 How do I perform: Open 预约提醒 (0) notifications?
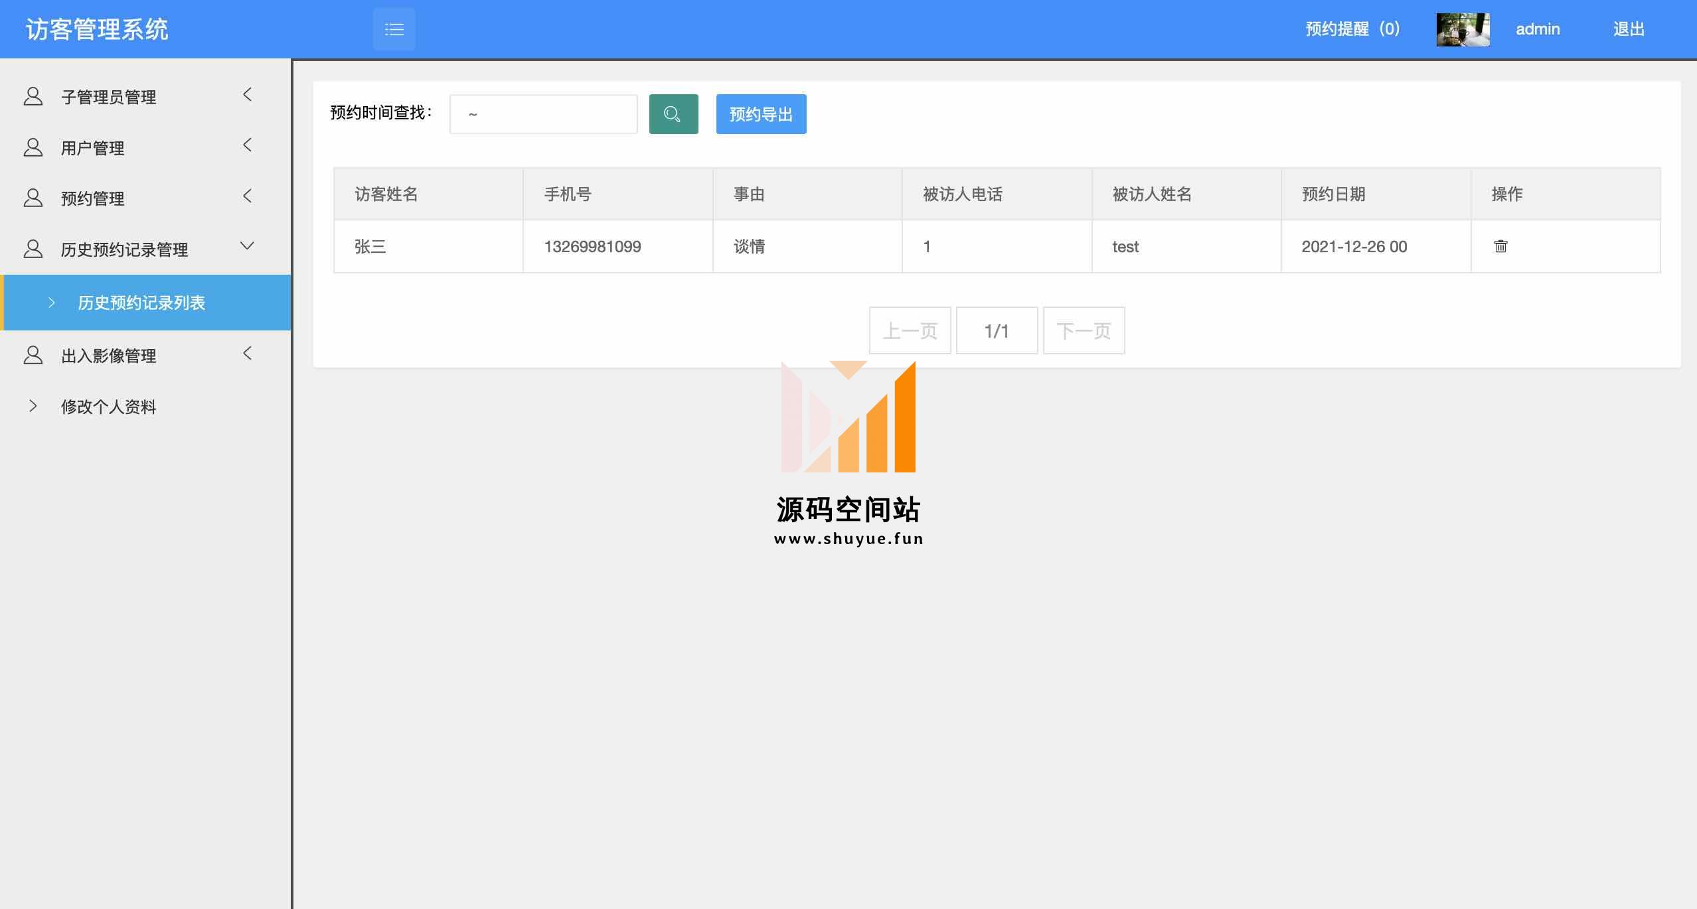pos(1352,29)
